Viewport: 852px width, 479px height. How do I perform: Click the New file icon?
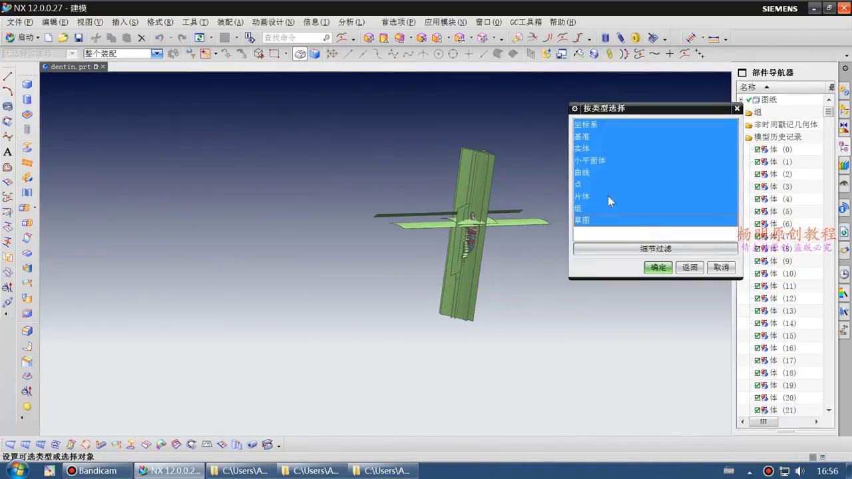pyautogui.click(x=49, y=38)
